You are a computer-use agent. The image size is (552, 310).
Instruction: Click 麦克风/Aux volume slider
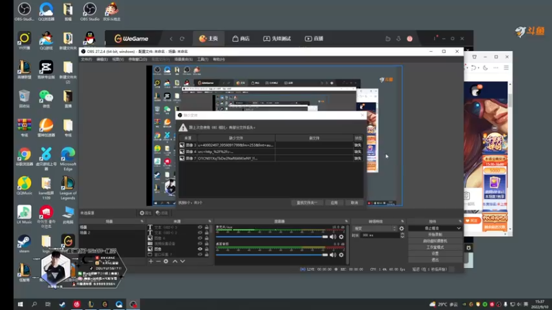[272, 237]
